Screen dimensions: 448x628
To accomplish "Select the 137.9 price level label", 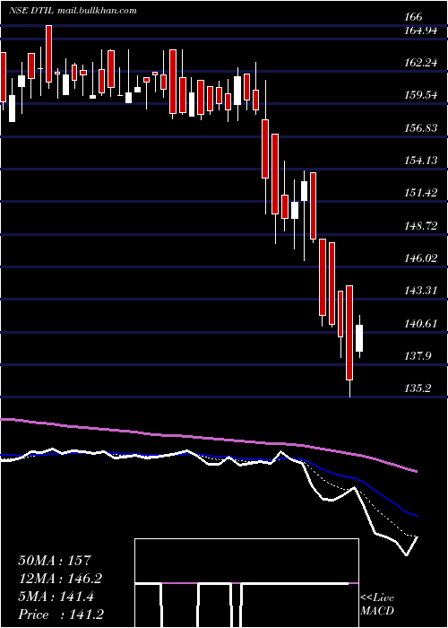I will (418, 355).
